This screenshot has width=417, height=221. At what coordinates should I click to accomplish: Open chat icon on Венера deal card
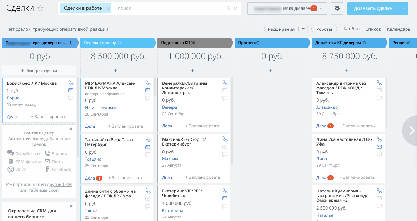coord(225,98)
